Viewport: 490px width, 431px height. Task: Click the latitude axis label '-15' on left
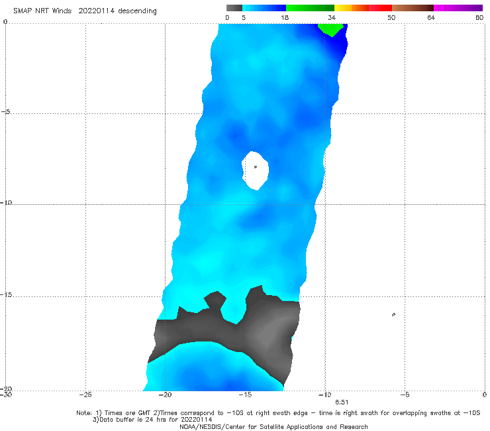coord(6,294)
